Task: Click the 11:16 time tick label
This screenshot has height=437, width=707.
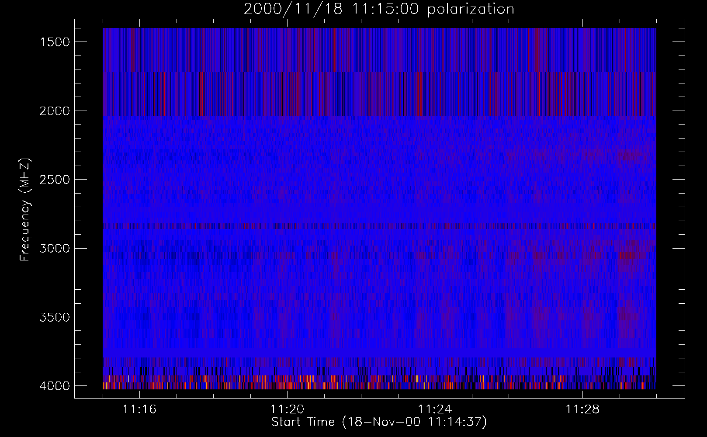Action: point(140,409)
